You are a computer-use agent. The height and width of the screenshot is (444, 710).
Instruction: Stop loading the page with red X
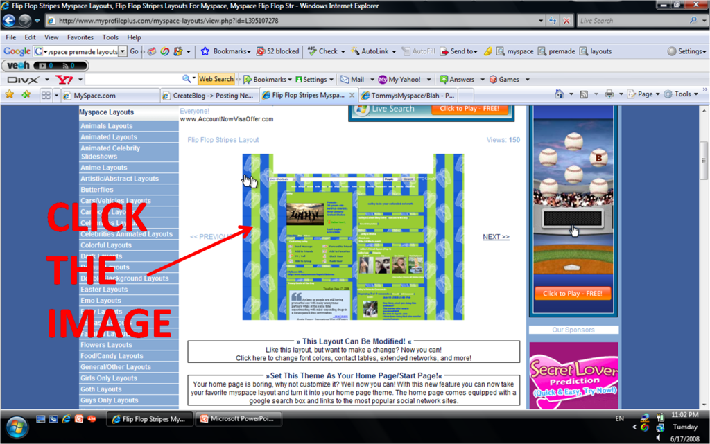tap(566, 21)
